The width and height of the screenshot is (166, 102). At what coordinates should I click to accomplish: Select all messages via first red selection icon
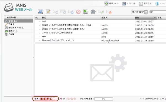tap(41, 99)
